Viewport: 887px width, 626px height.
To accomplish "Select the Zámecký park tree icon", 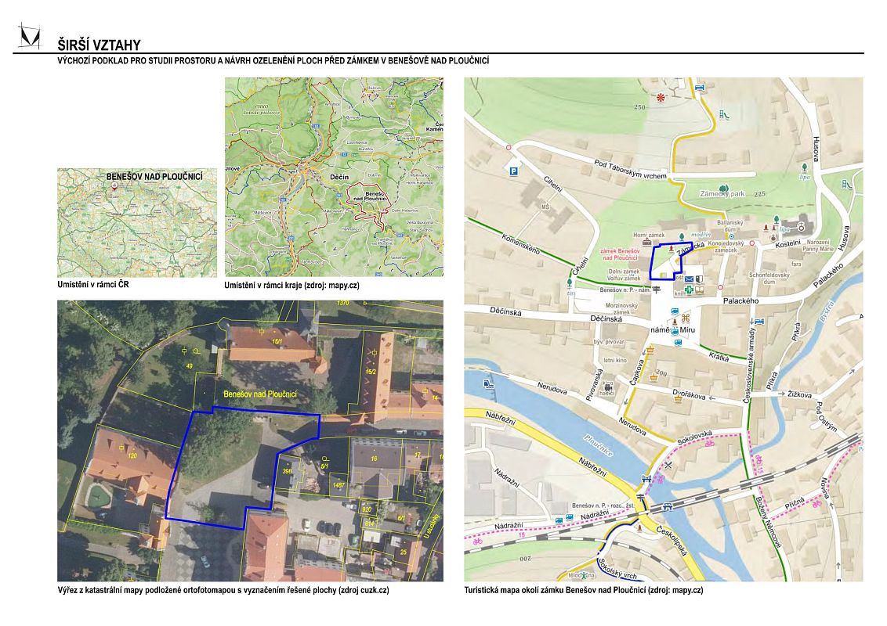I will coord(722,189).
